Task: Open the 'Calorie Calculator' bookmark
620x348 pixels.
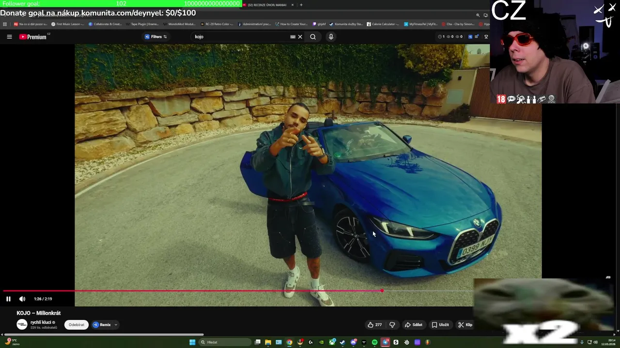Action: pos(383,24)
